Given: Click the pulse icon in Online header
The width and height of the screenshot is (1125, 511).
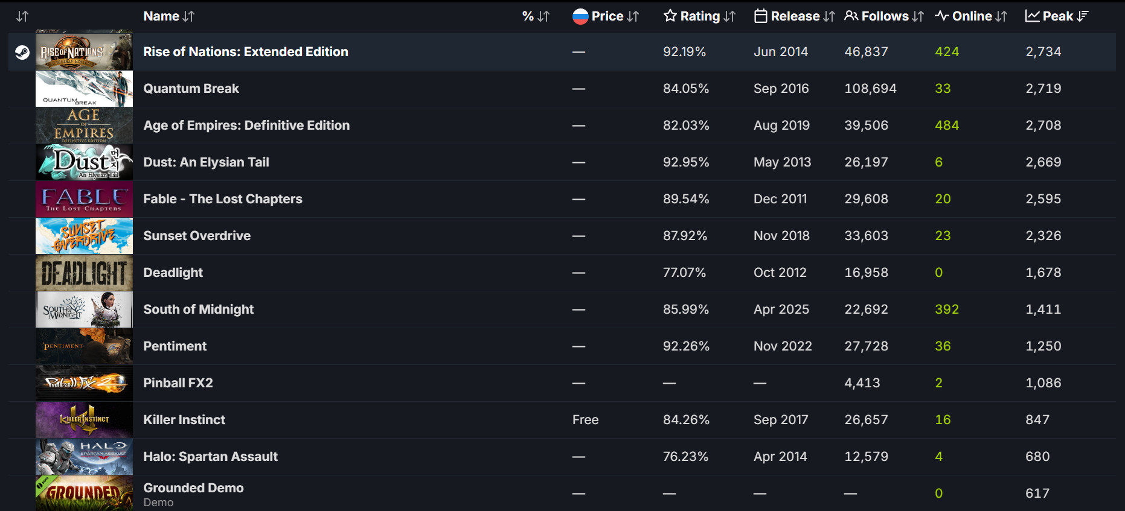Looking at the screenshot, I should click(941, 16).
